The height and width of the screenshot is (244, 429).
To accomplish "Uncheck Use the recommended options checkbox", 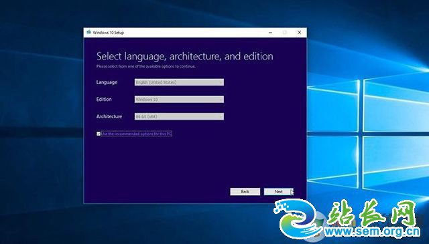I will pyautogui.click(x=99, y=134).
